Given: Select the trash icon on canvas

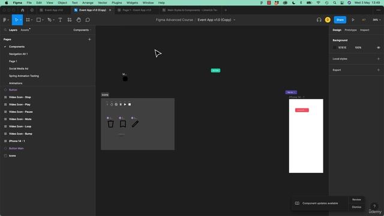Looking at the screenshot, I should coord(110,124).
